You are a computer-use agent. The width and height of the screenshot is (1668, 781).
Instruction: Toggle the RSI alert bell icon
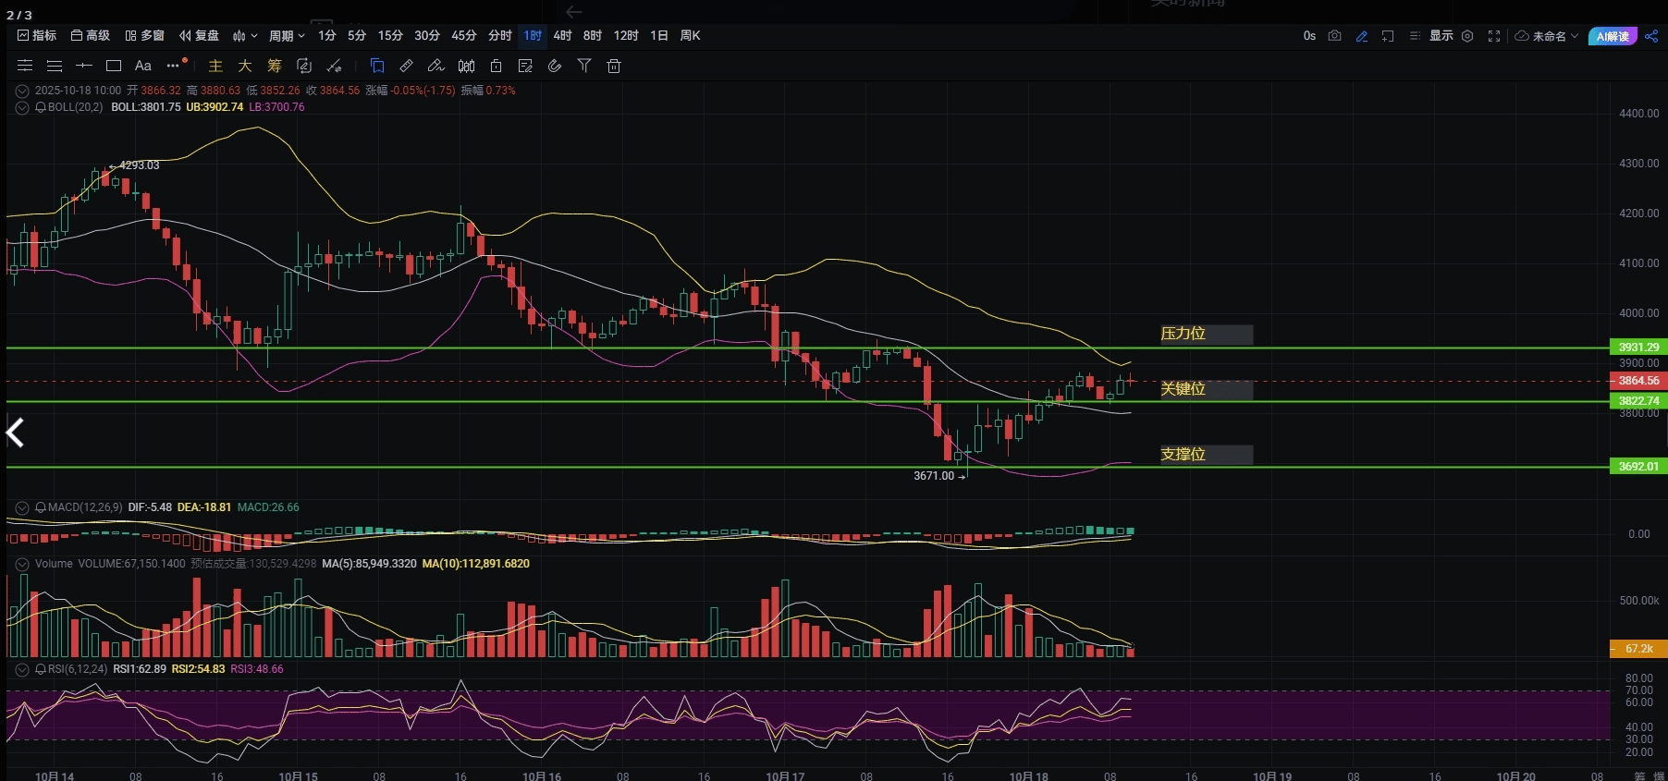41,669
